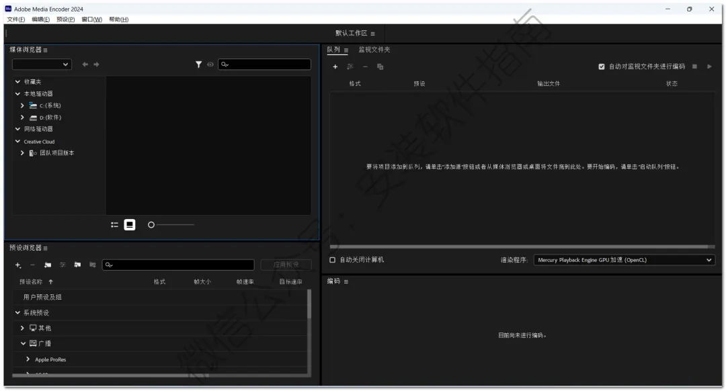Click the add source plus icon in queue panel
Image resolution: width=726 pixels, height=391 pixels.
click(335, 67)
